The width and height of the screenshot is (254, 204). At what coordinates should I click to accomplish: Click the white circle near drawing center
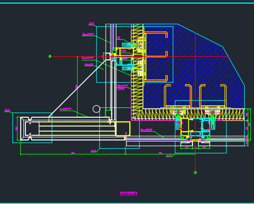(96, 109)
